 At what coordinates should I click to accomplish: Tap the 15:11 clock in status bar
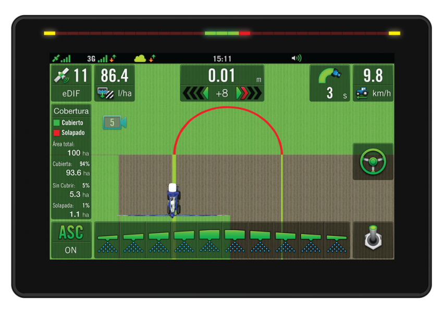tap(222, 58)
